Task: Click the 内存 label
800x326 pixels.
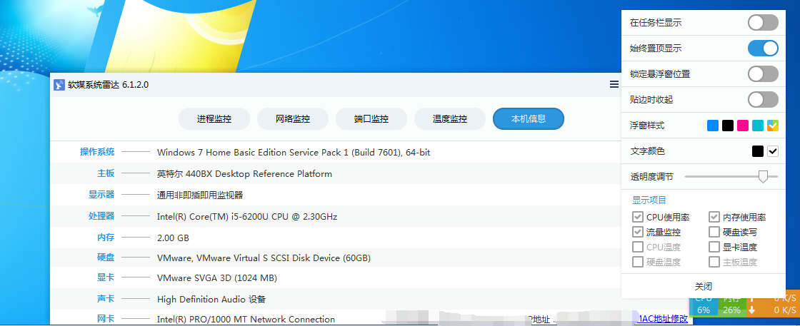Action: [106, 238]
